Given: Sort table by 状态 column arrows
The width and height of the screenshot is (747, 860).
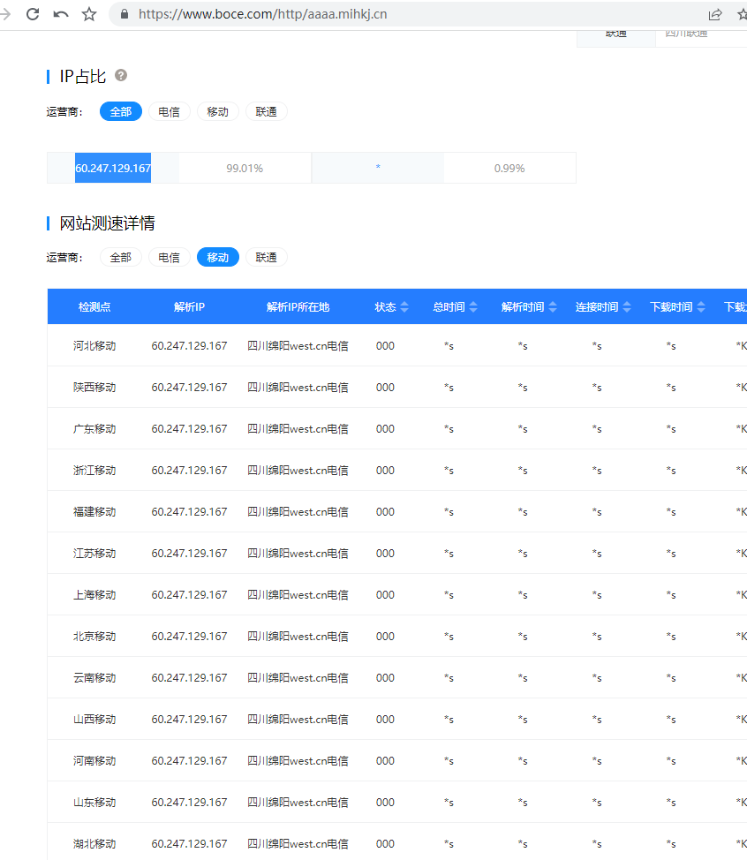Looking at the screenshot, I should click(404, 307).
